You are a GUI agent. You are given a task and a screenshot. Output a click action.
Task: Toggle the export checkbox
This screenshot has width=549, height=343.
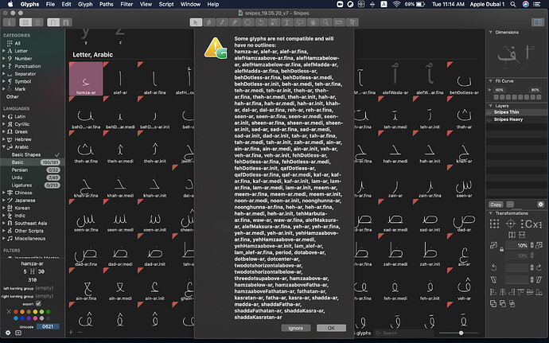38,304
